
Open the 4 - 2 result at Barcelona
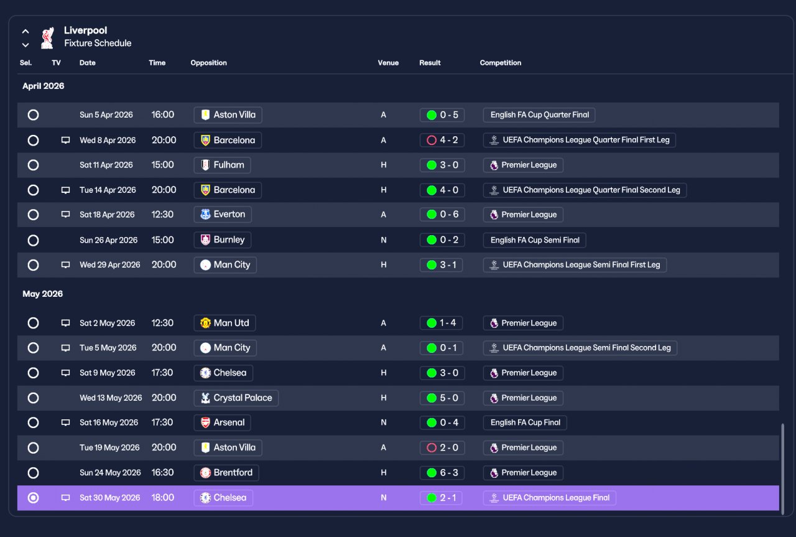pos(442,140)
